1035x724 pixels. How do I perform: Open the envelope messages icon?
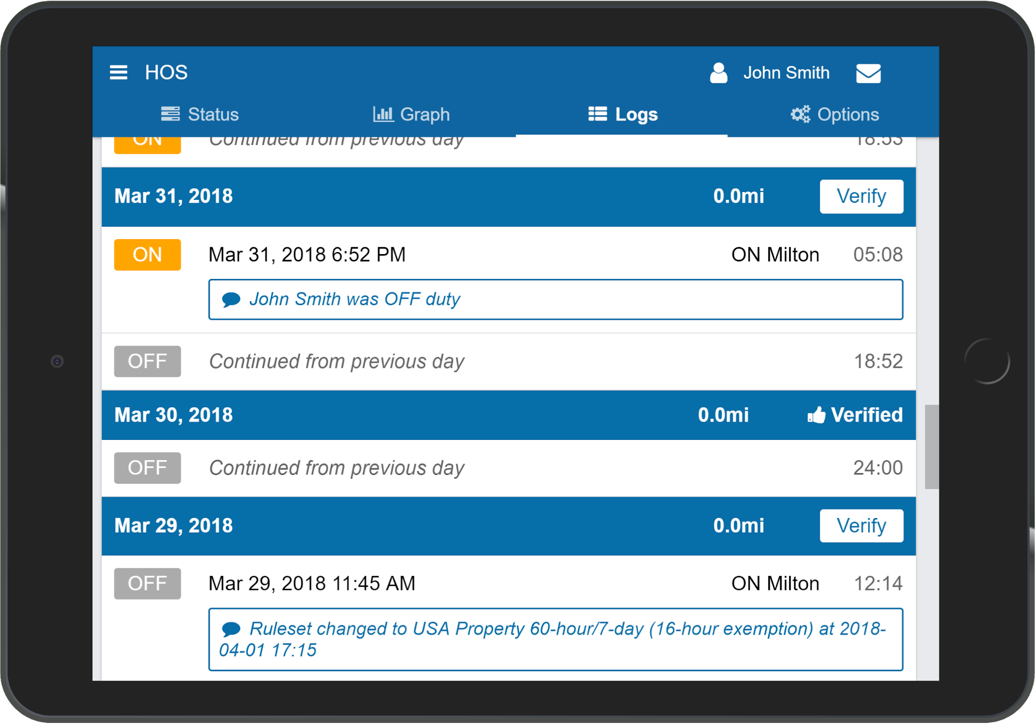[x=868, y=73]
